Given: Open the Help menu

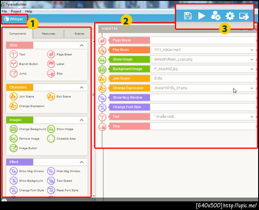Looking at the screenshot, I should click(x=28, y=11).
